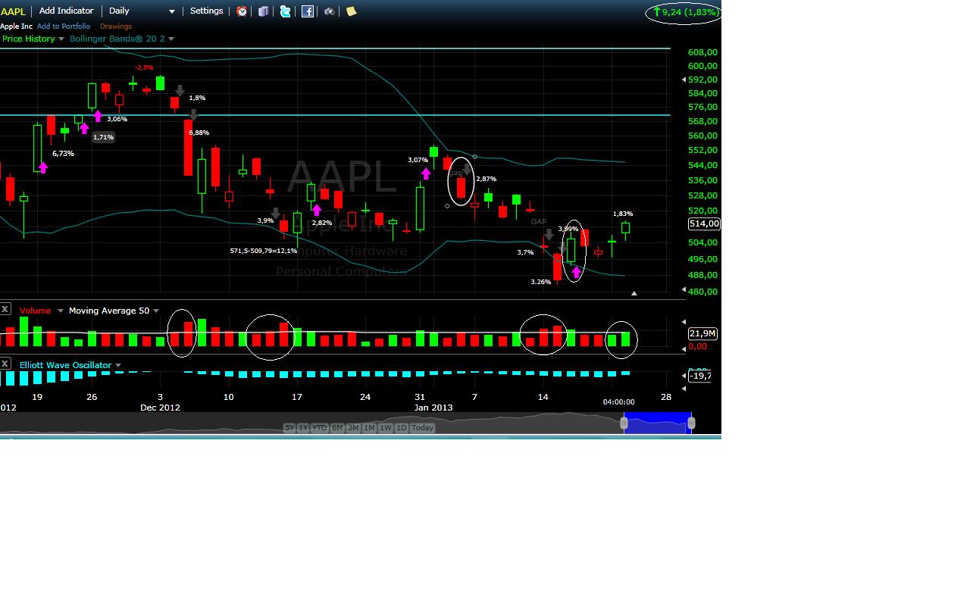This screenshot has height=606, width=970.
Task: Click the Jan 2013 date axis label
Action: [x=433, y=407]
